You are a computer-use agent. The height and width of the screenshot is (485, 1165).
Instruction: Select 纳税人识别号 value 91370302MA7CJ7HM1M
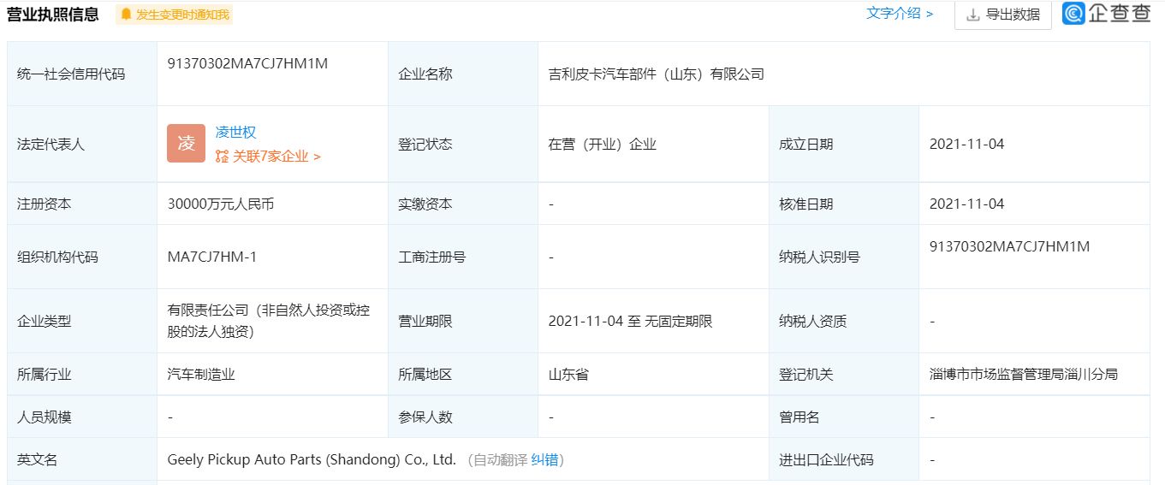[x=1010, y=246]
